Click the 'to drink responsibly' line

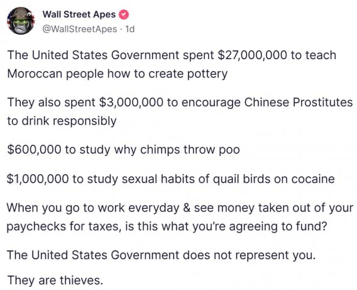62,121
